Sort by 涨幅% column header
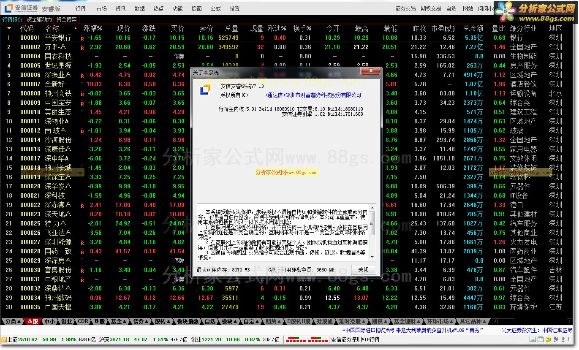The height and width of the screenshot is (350, 579). [93, 28]
